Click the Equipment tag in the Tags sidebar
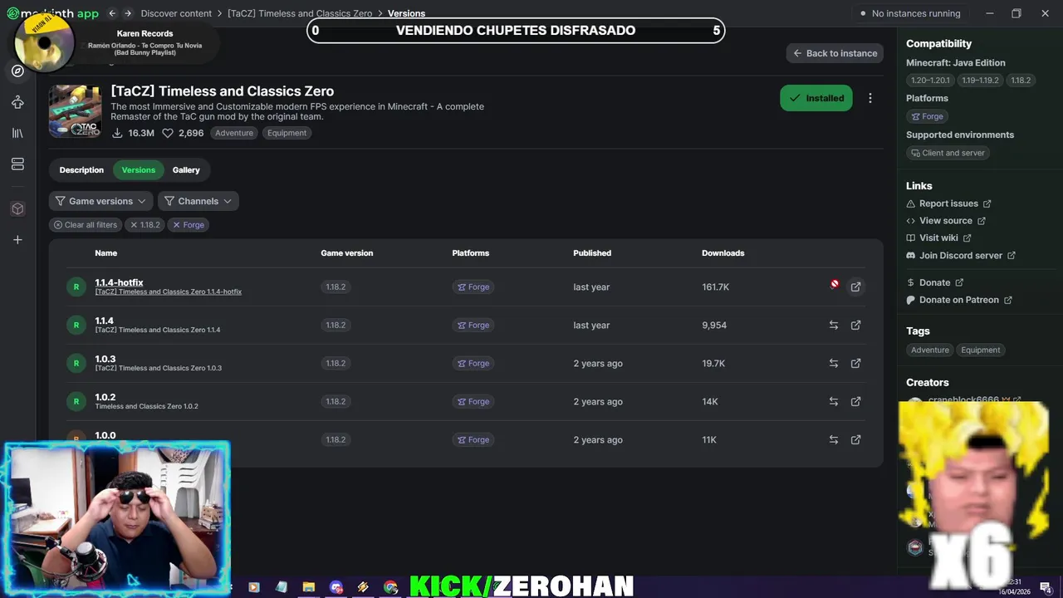The width and height of the screenshot is (1063, 598). [x=981, y=350]
